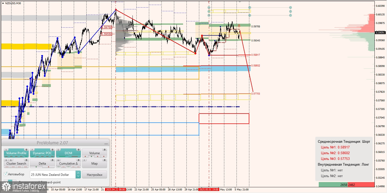Click the small red down arrow on chart
This screenshot has height=193, width=387.
click(x=239, y=26)
